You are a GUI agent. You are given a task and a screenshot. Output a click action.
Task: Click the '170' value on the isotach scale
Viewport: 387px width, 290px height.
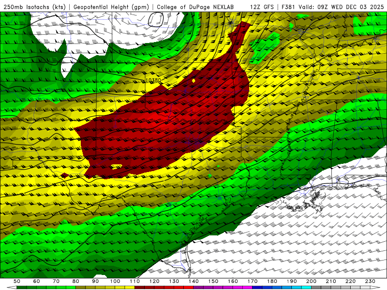point(253,281)
